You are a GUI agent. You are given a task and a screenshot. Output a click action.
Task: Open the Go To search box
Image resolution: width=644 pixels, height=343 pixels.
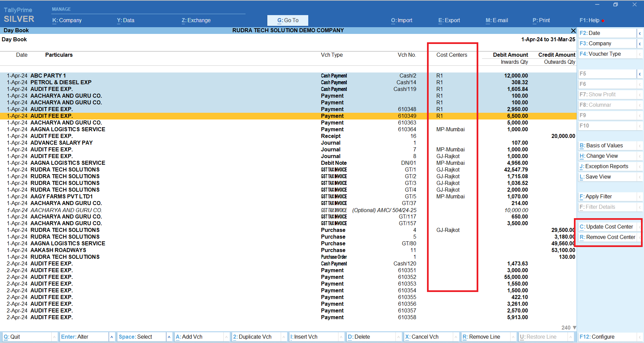[x=287, y=20]
